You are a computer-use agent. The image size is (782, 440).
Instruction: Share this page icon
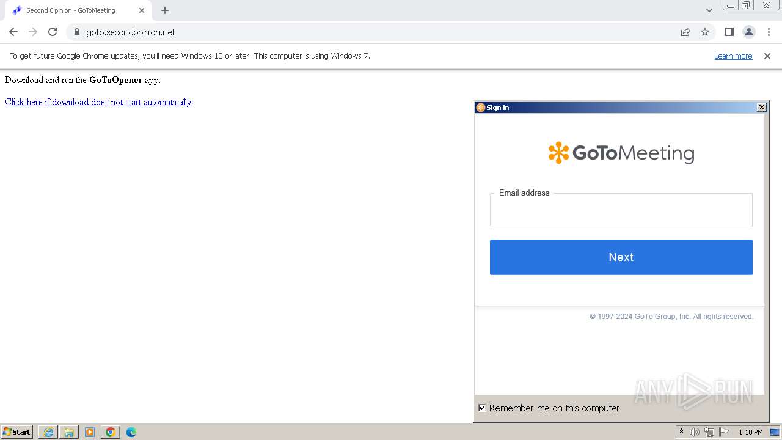pyautogui.click(x=685, y=32)
